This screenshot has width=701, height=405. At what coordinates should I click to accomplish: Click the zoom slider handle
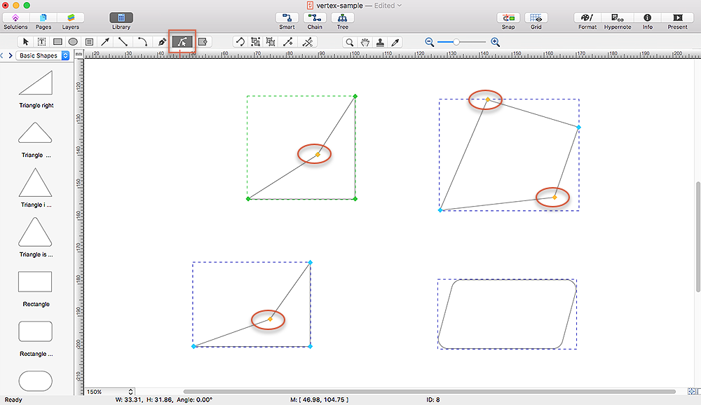(x=456, y=42)
